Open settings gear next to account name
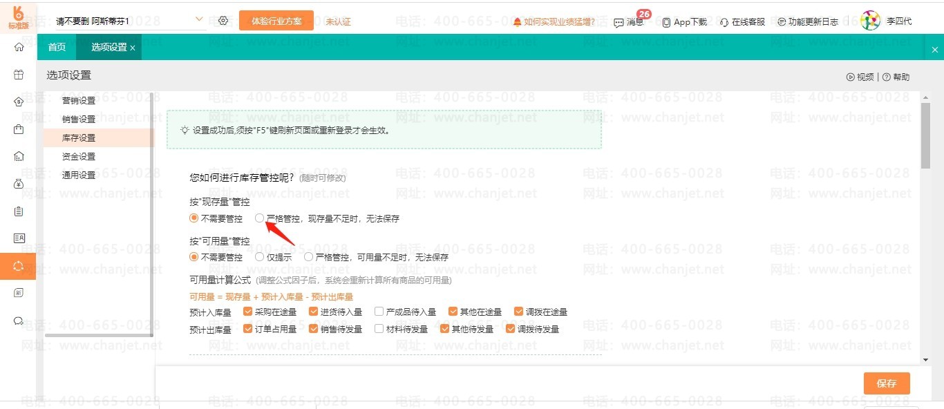 (223, 21)
